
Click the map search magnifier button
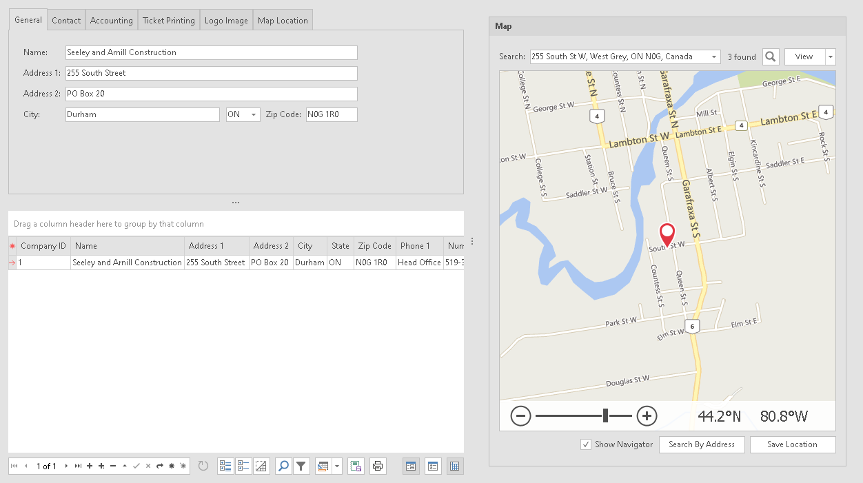pos(771,56)
